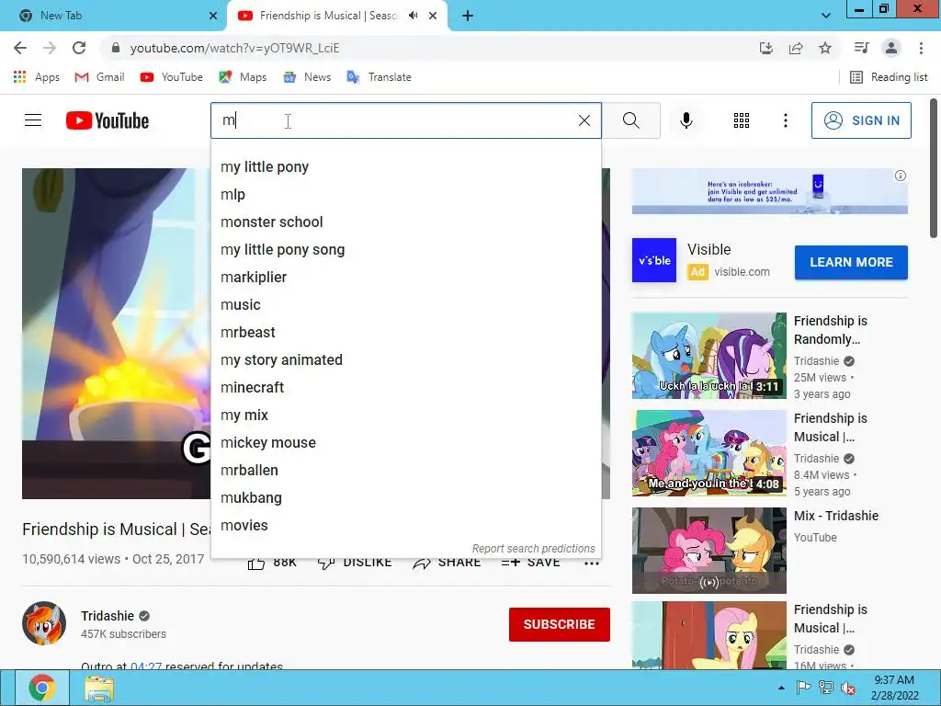The image size is (941, 706).
Task: Open the media controls icon in Chrome toolbar
Action: [x=861, y=48]
